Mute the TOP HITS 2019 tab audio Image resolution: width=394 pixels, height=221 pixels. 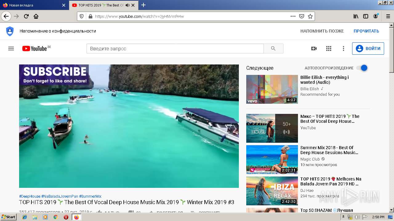click(x=127, y=5)
